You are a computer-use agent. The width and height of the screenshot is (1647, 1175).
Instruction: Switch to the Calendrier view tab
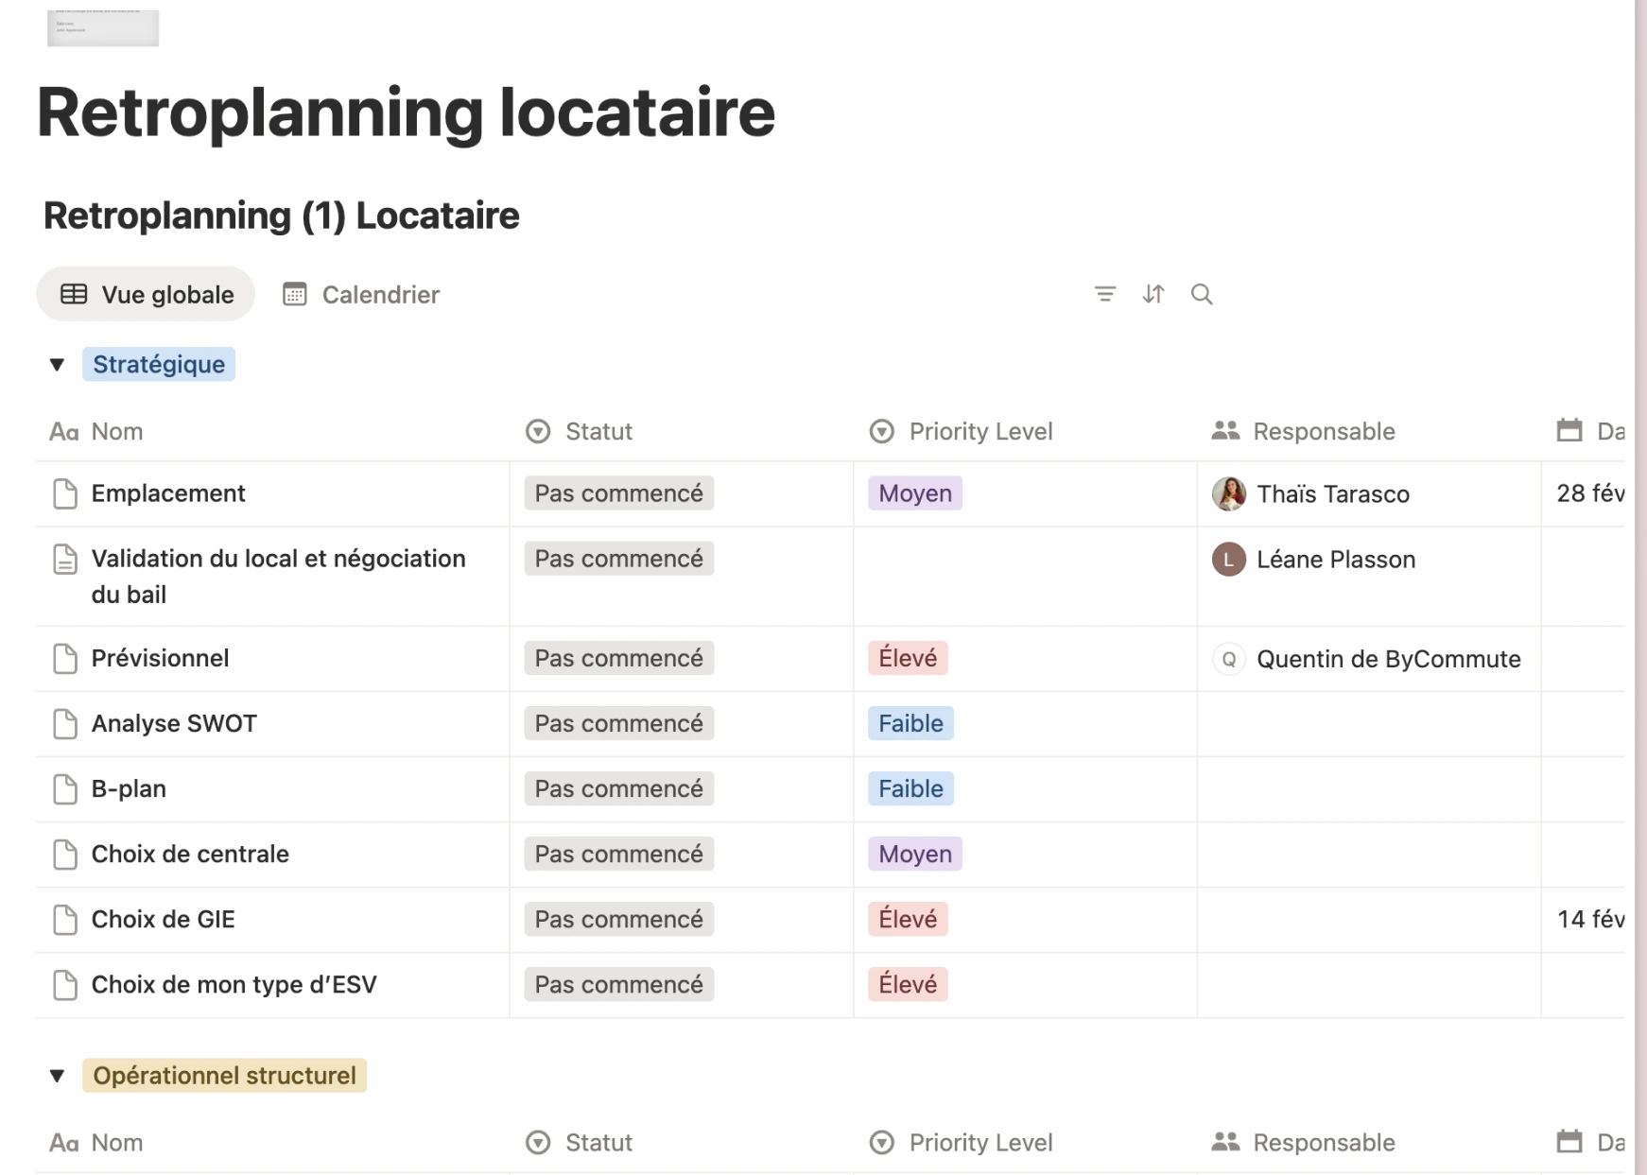(361, 295)
